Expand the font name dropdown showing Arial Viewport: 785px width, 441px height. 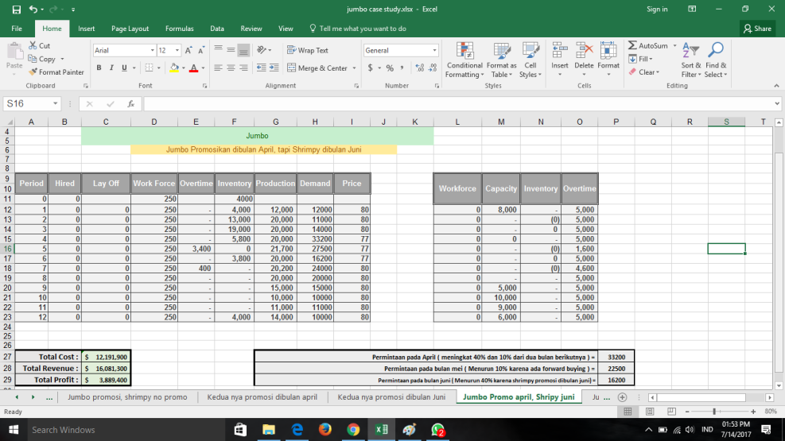[x=152, y=50]
